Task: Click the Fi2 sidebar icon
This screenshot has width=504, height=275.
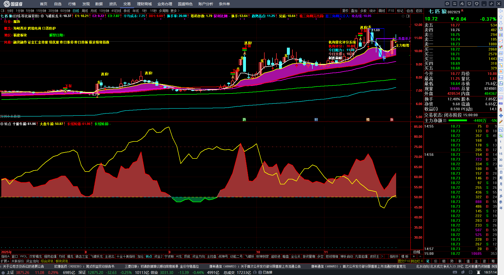Action: (x=501, y=78)
